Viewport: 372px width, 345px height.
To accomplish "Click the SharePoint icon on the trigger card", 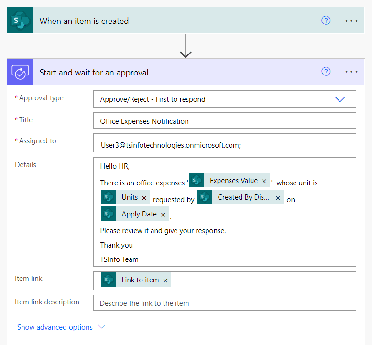I will [x=20, y=21].
